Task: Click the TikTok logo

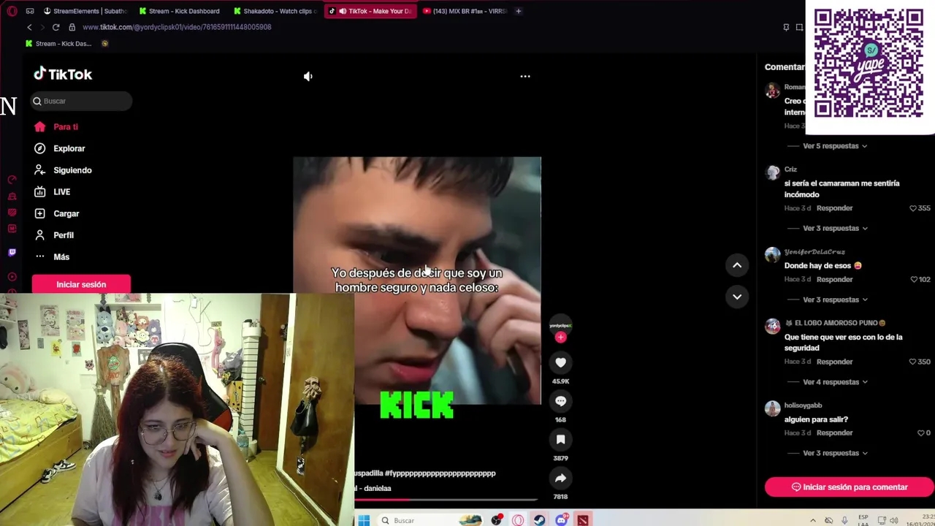Action: (x=63, y=74)
